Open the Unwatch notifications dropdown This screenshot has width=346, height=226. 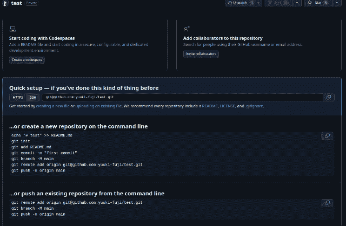pyautogui.click(x=243, y=3)
